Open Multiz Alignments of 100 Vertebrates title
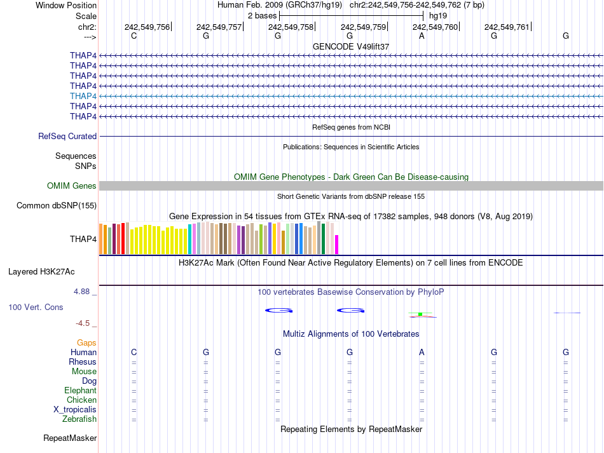Screen dimensions: 604x453 coord(351,334)
